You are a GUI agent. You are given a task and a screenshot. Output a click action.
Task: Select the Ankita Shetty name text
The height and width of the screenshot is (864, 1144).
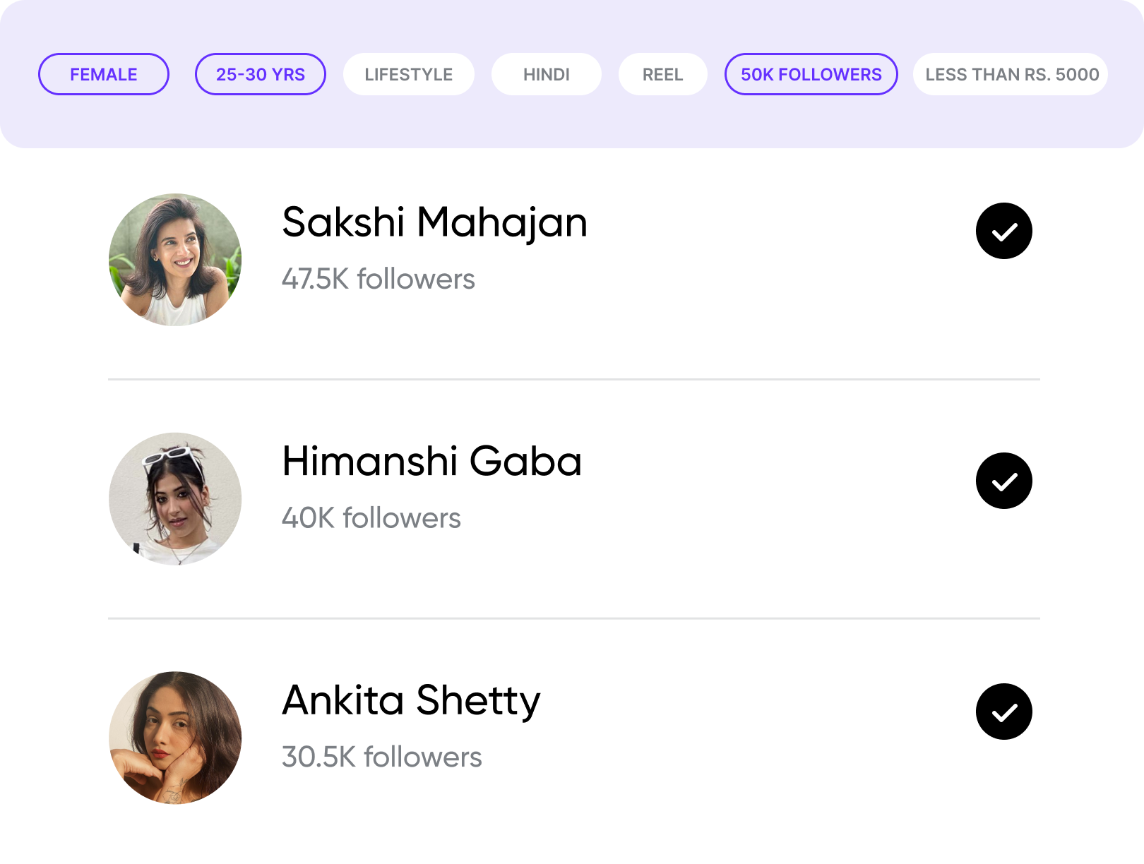(x=411, y=700)
